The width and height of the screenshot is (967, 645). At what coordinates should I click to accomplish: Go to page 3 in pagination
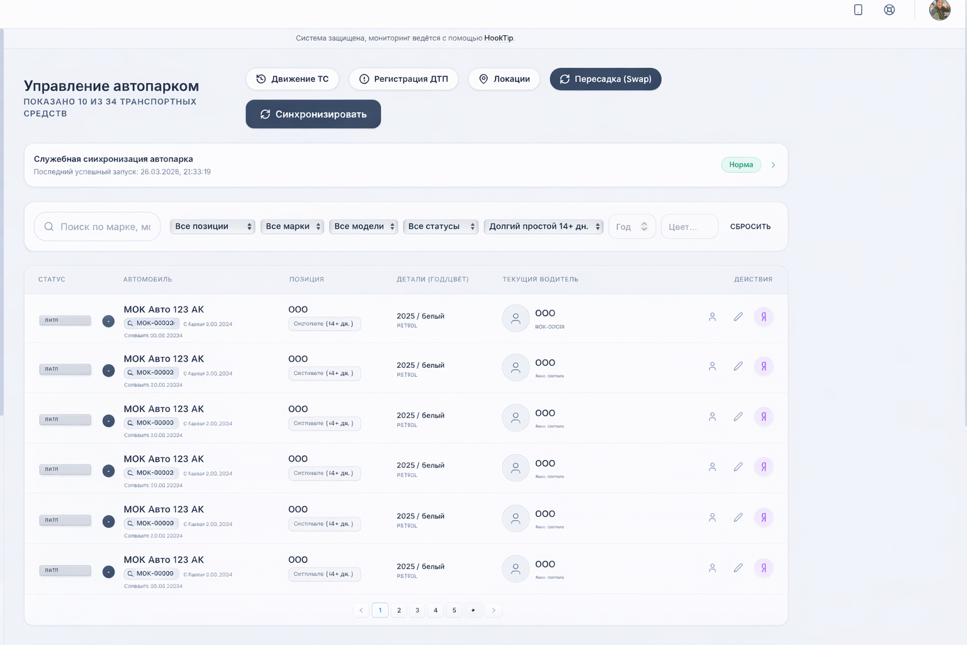(x=417, y=610)
